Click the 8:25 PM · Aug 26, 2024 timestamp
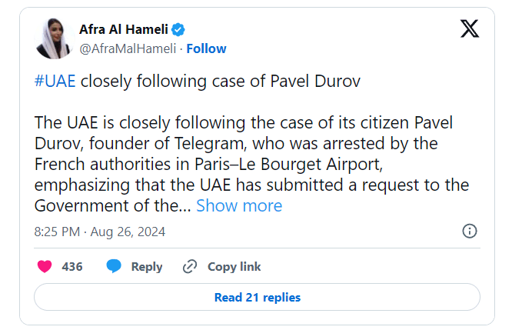Image resolution: width=512 pixels, height=330 pixels. pos(100,232)
